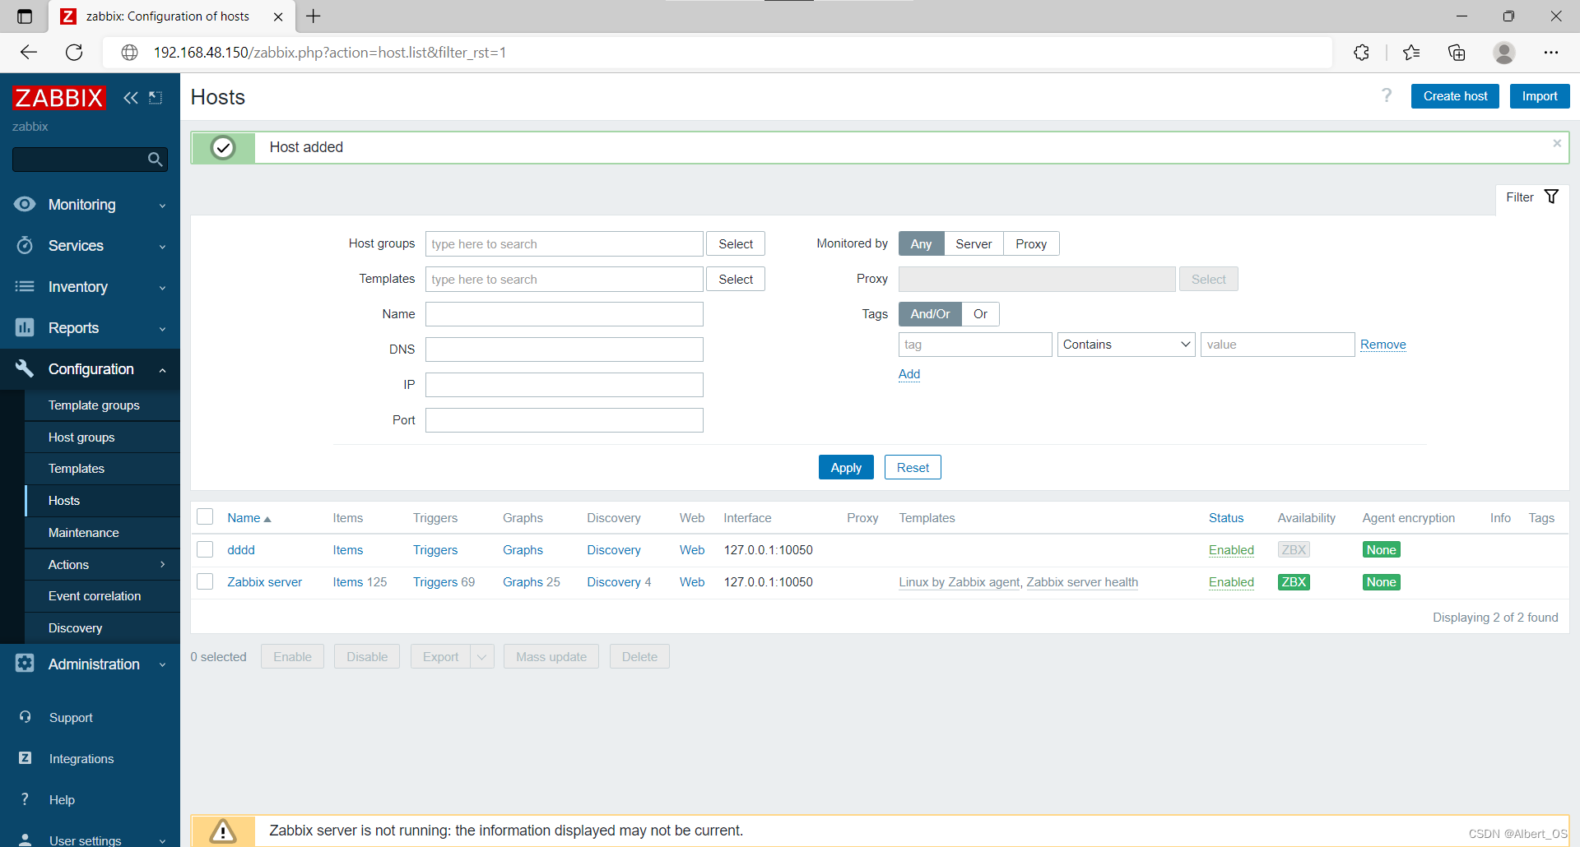The width and height of the screenshot is (1580, 847).
Task: Reset the host filter
Action: click(x=913, y=467)
